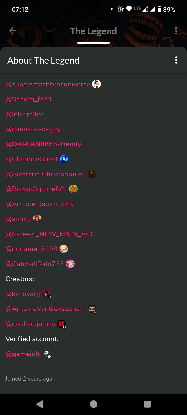Tap the cardiacgames red avatar icon
Screen dimensions: 187x415
coord(62,324)
